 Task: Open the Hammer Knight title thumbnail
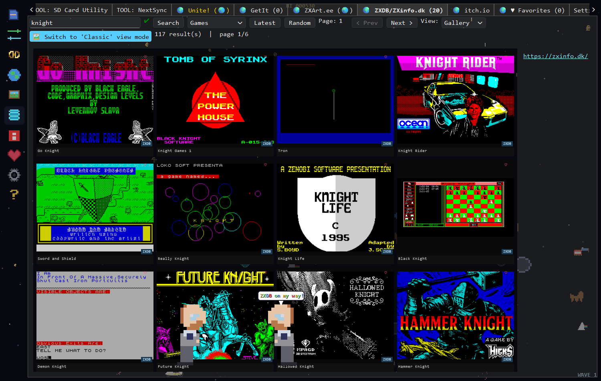tap(456, 316)
